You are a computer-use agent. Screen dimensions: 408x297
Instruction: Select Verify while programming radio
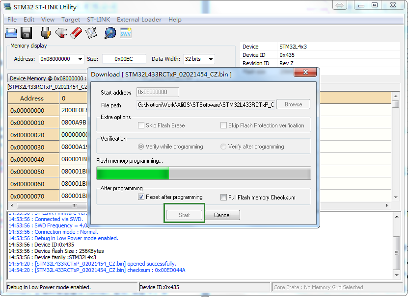pyautogui.click(x=141, y=147)
